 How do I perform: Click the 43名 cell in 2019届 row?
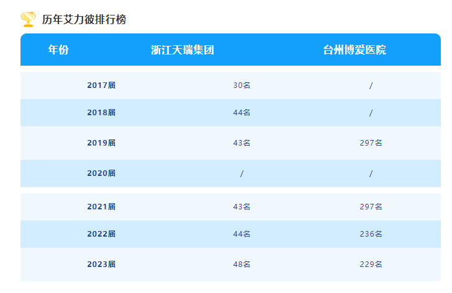[x=242, y=143]
